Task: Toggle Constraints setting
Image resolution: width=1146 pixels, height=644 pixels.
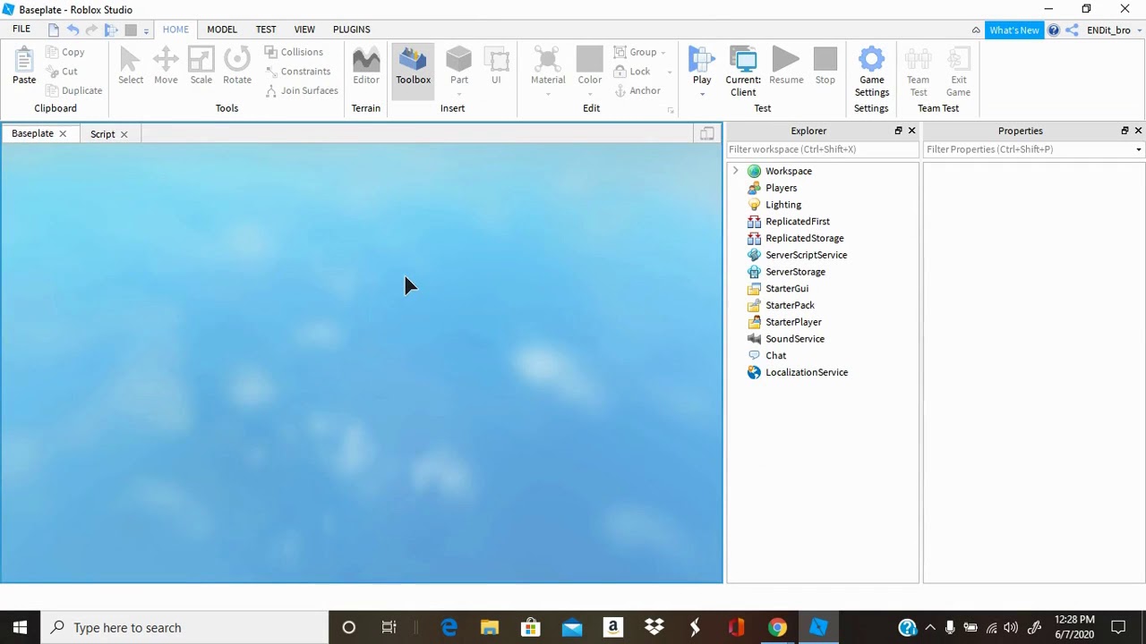Action: pyautogui.click(x=298, y=72)
